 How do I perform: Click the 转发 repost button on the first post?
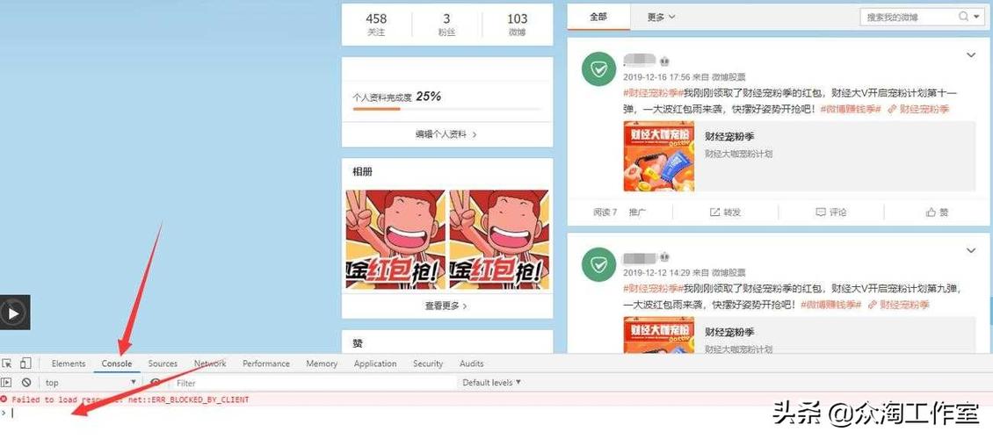725,212
